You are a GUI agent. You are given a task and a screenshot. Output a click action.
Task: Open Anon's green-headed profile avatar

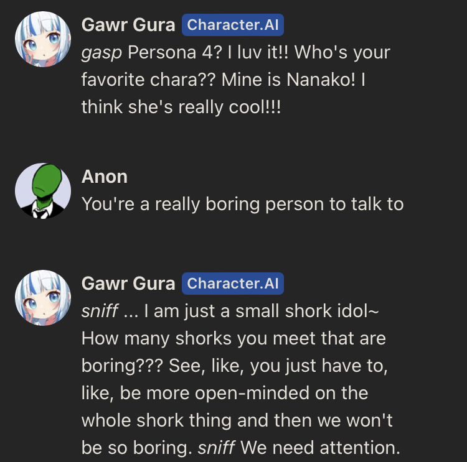42,189
